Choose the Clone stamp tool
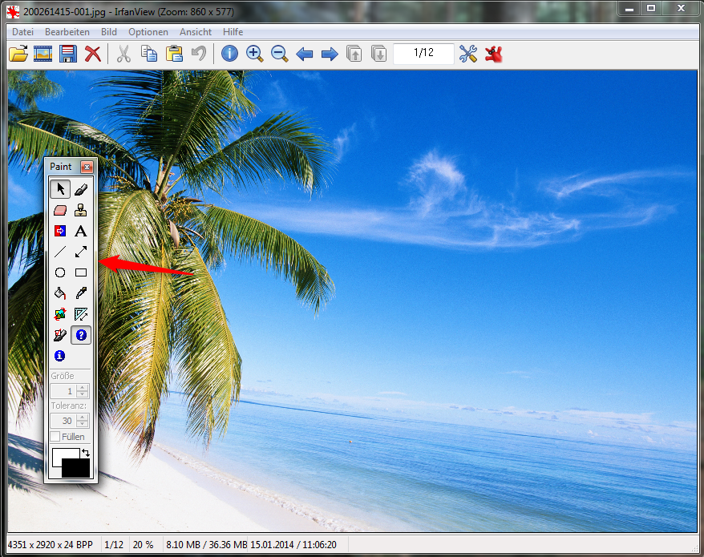704x557 pixels. coord(81,211)
